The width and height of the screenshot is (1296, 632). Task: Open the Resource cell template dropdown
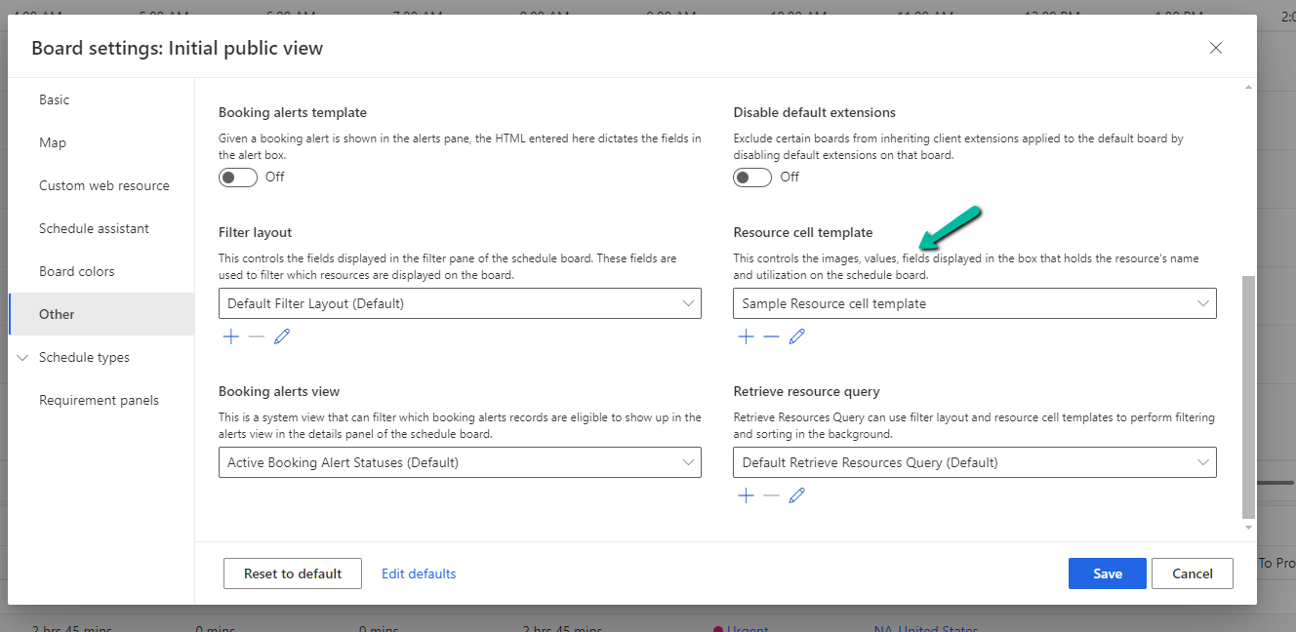pos(974,303)
